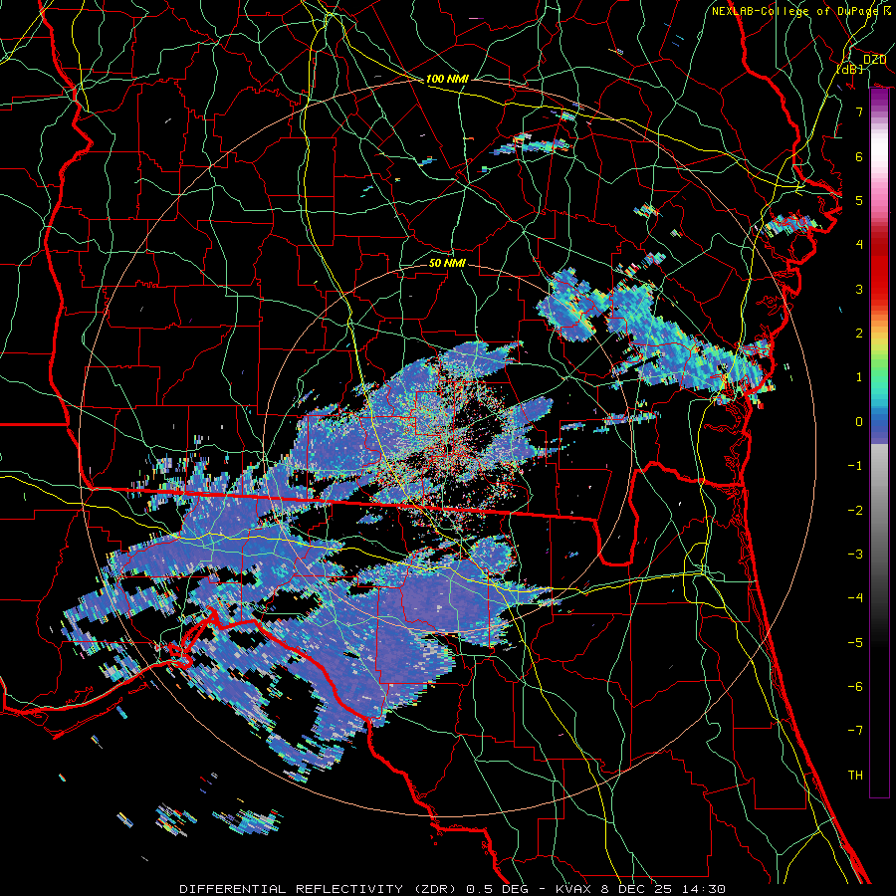Click the 7 value on the color scale
896x896 pixels.
[859, 112]
